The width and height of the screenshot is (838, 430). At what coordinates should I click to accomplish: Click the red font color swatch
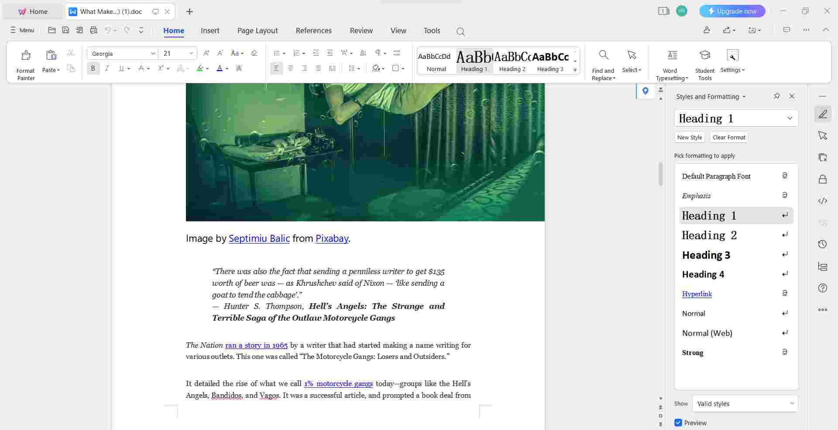(x=220, y=68)
